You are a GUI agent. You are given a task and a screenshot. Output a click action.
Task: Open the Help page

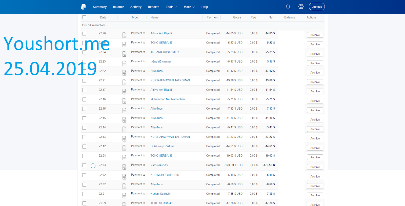(205, 7)
